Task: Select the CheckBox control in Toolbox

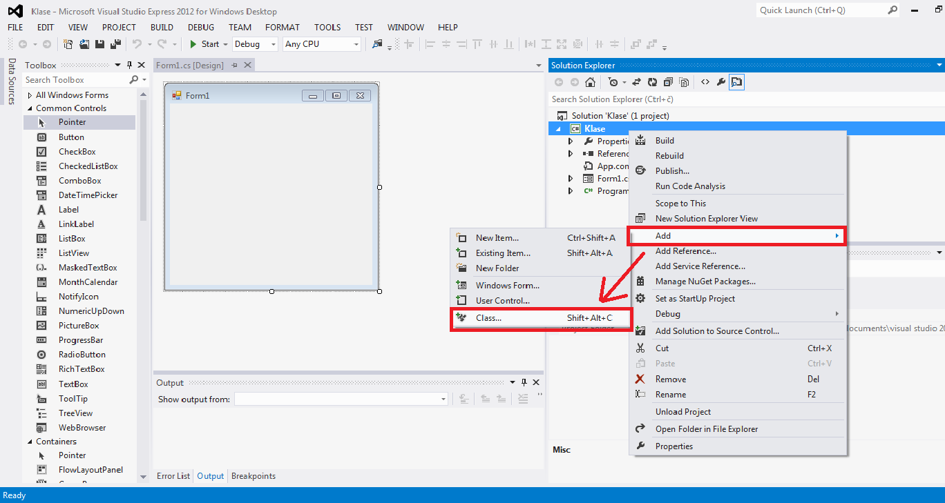Action: (x=77, y=152)
